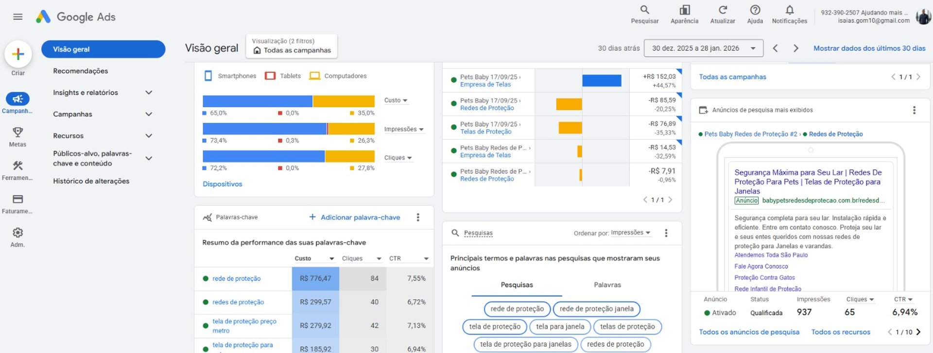Expand Públicos-alvo, palavras-chave e conteúdo
933x353 pixels.
(x=149, y=158)
